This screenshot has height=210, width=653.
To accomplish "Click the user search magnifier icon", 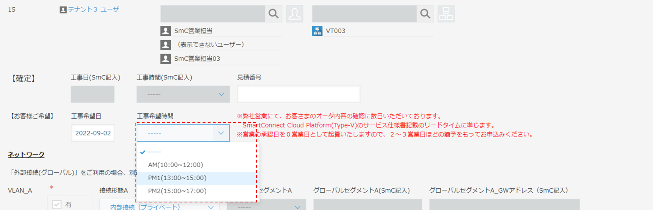I will point(274,14).
